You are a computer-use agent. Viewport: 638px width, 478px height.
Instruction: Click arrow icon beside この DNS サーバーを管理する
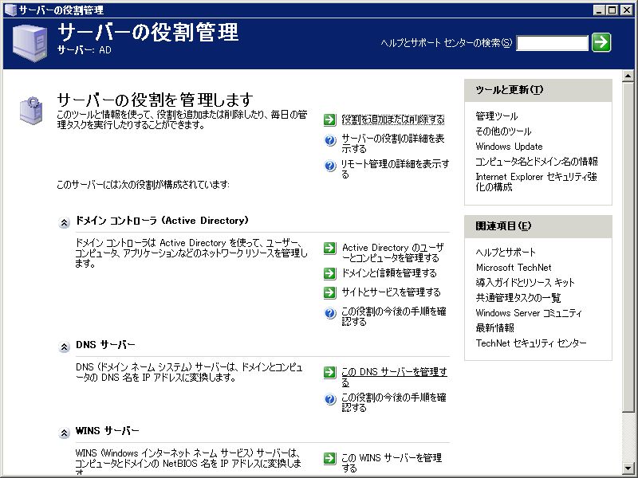click(x=329, y=372)
